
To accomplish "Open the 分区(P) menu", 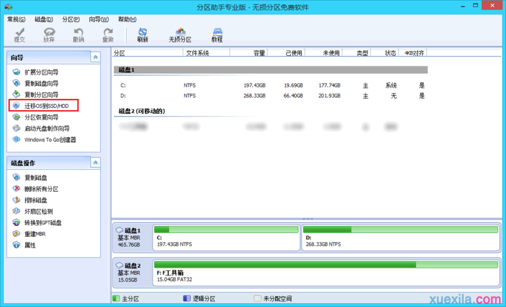I will click(x=71, y=20).
